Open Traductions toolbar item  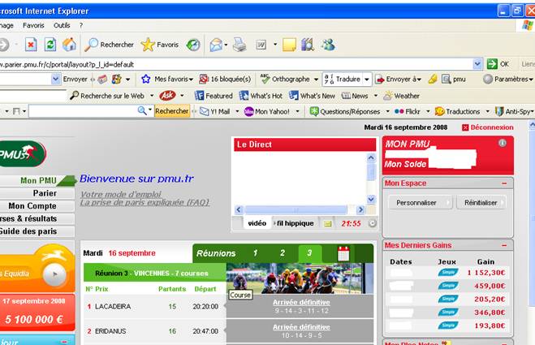458,111
